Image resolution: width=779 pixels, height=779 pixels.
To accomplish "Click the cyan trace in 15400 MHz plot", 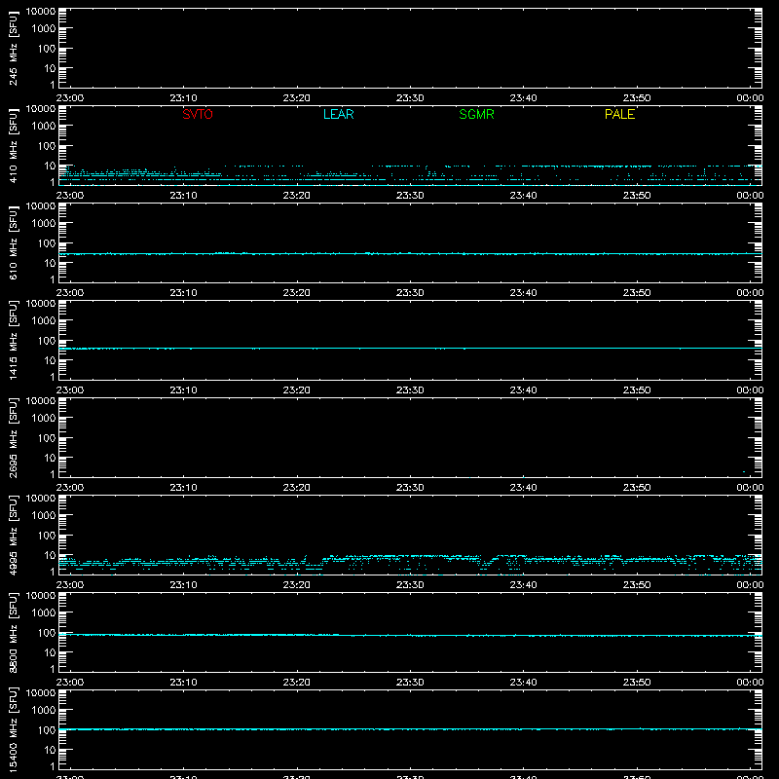I will click(x=410, y=729).
